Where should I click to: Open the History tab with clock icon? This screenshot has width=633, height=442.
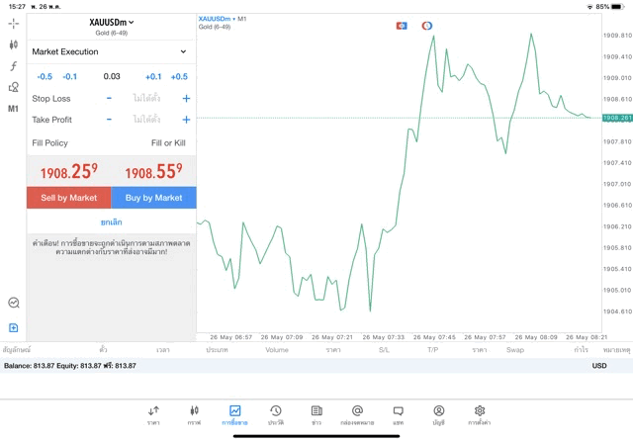pos(276,415)
